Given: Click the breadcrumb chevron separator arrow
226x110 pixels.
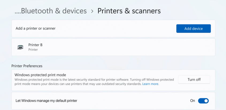Looking at the screenshot, I should tap(92, 11).
